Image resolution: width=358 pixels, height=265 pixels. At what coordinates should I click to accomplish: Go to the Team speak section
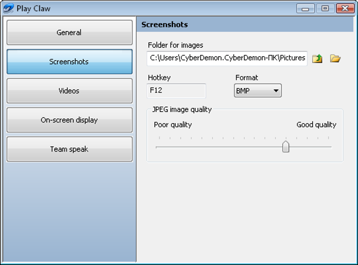tap(69, 149)
